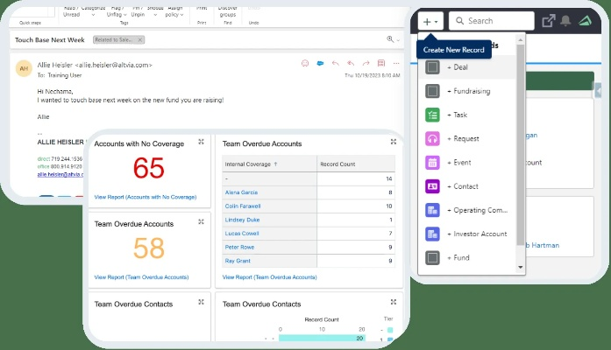Screen dimensions: 611x350
Task: Click the email zoom magnifier icon
Action: pos(391,39)
